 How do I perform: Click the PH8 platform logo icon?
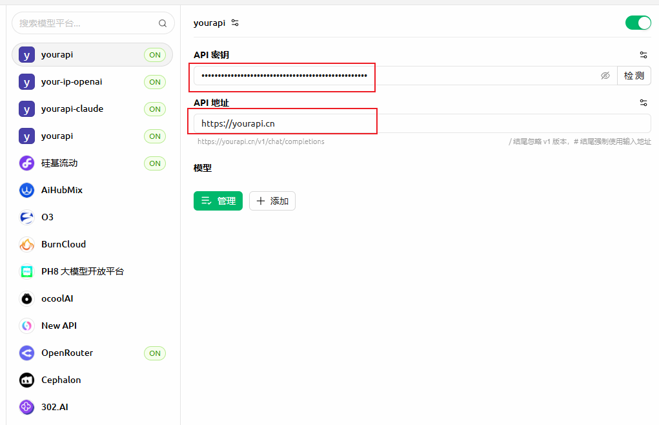pos(26,271)
